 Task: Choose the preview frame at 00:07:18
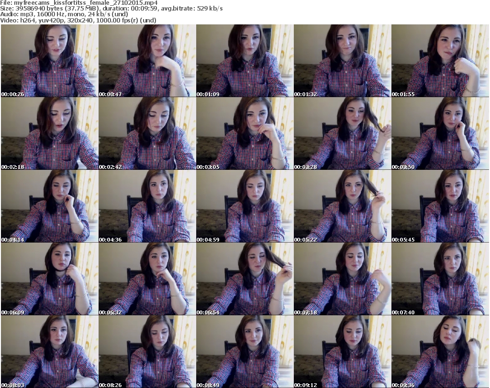(343, 279)
